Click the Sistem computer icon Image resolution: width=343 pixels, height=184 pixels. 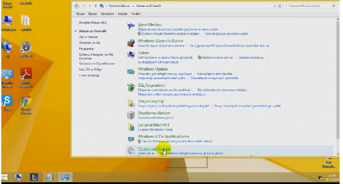(131, 55)
